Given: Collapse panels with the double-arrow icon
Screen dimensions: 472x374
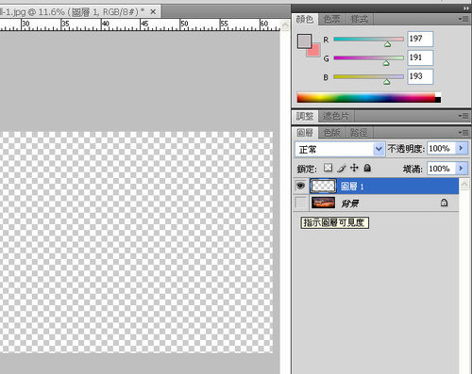Looking at the screenshot, I should coord(466,8).
